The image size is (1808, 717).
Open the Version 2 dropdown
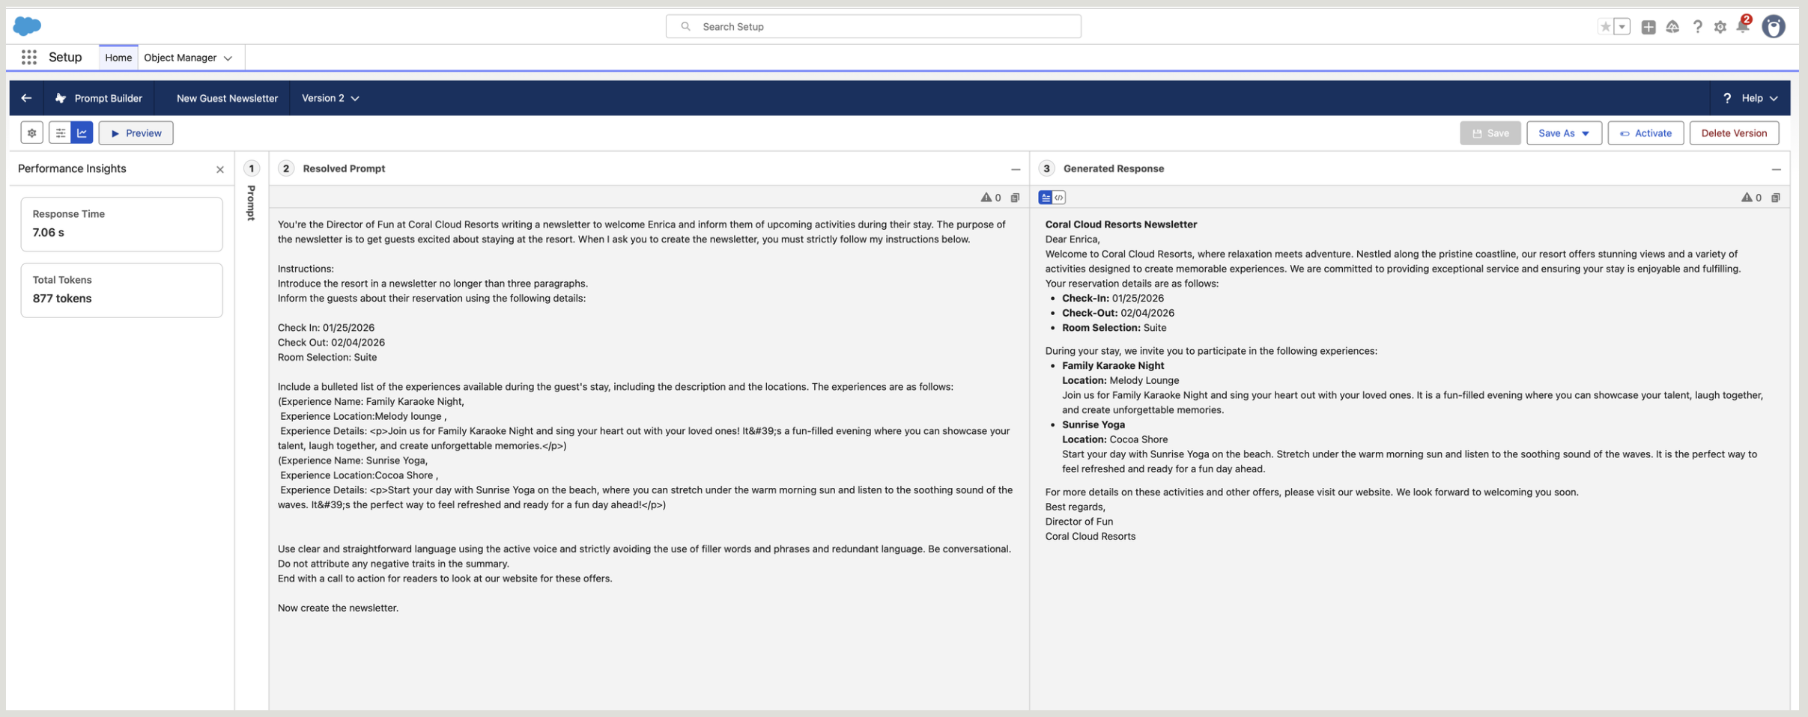click(x=330, y=98)
